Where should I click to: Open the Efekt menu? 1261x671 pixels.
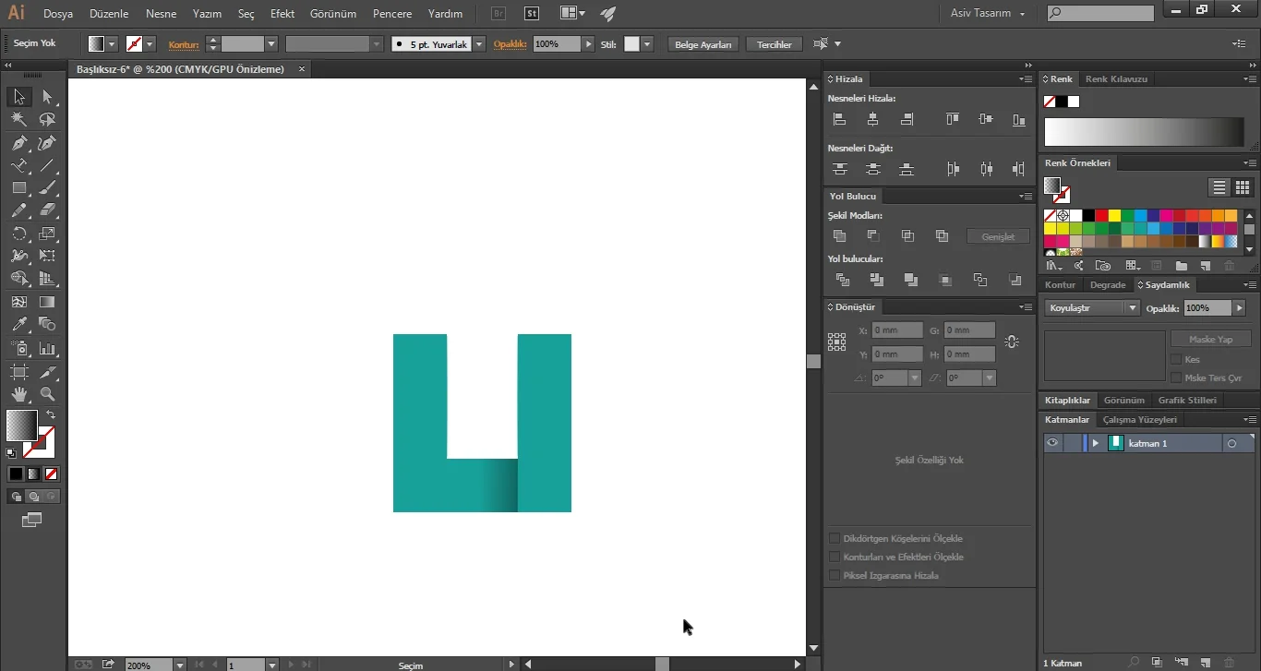(282, 14)
